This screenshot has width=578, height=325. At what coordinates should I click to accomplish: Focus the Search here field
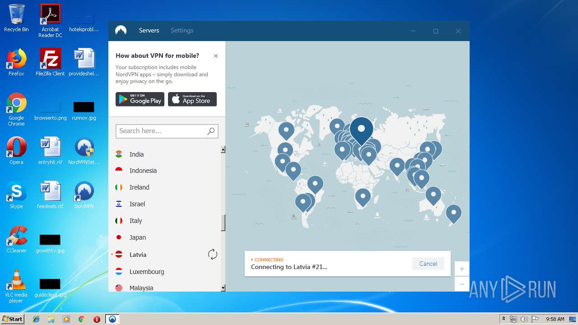coord(167,131)
